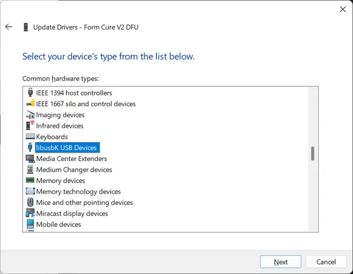Click the Mice and other pointing devices icon

click(x=30, y=202)
